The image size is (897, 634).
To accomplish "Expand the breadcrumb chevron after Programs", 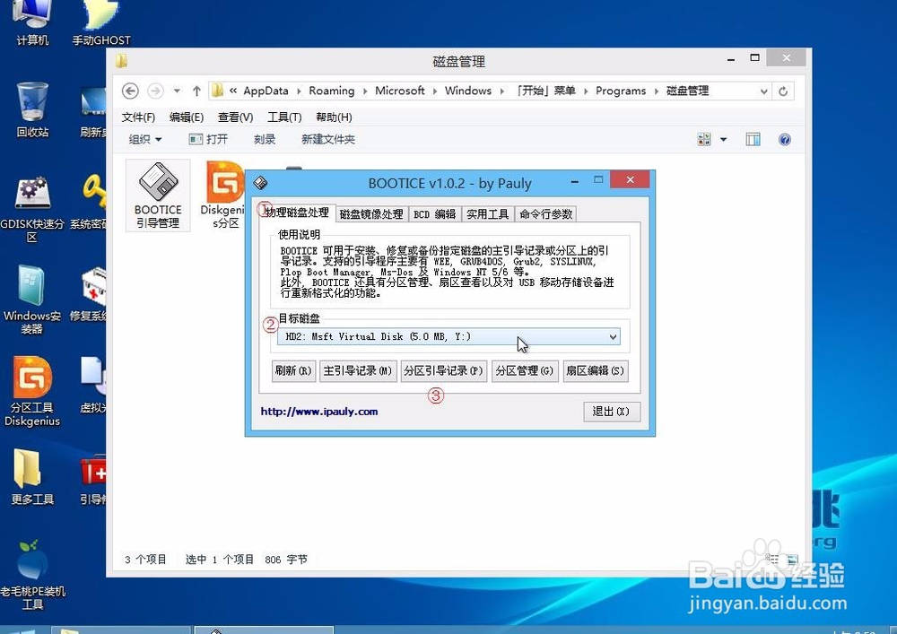I will [656, 91].
